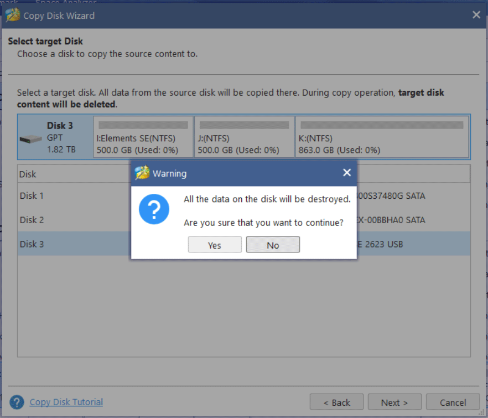488x418 pixels.
Task: Go back to the previous wizard step
Action: coord(336,402)
